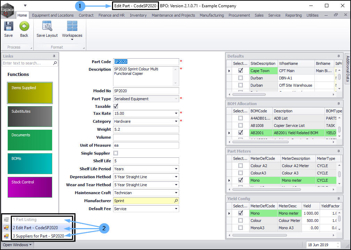Click the pin icon on Links panel

54,56
